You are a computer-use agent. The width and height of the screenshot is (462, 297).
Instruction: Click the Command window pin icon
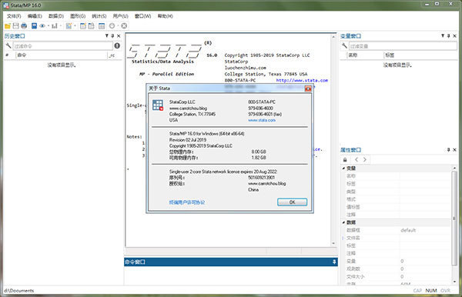(334, 262)
